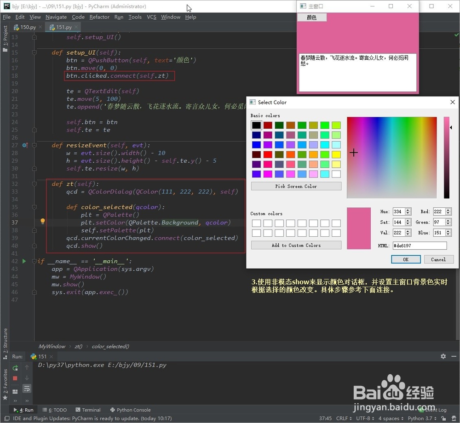460x423 pixels.
Task: Click Add to Custom Colors button
Action: (x=296, y=245)
